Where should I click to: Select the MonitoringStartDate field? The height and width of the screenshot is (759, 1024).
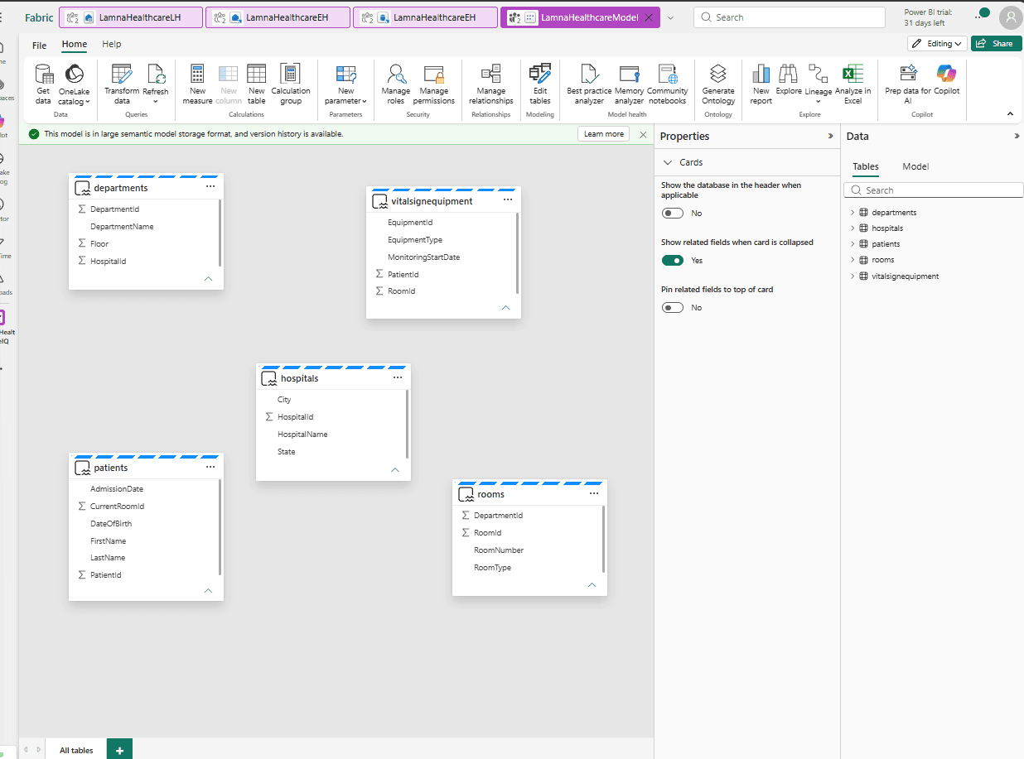(423, 257)
